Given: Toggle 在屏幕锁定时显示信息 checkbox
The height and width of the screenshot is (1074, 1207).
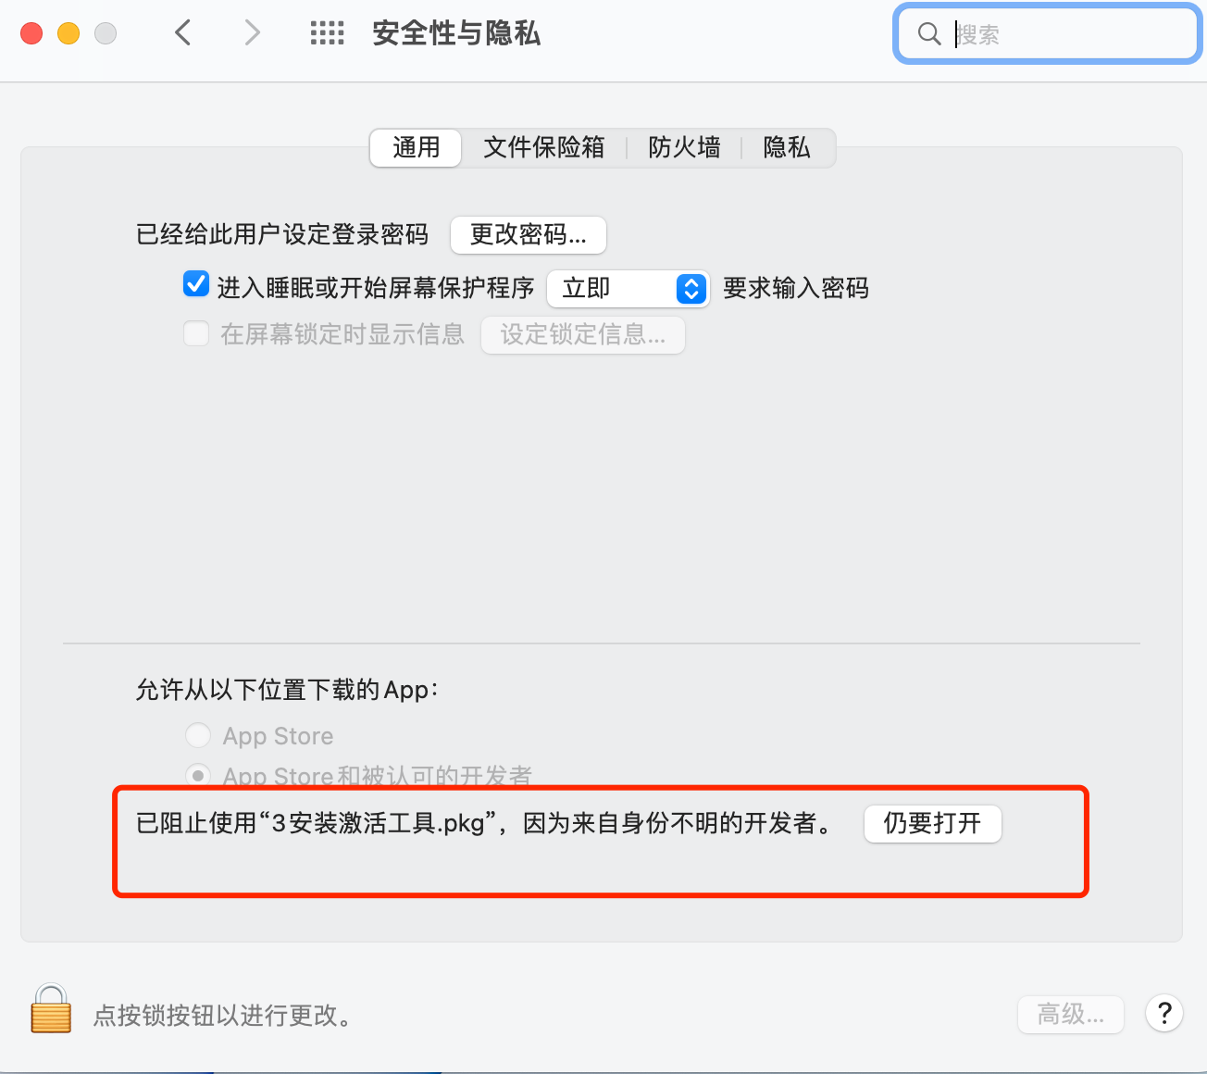Looking at the screenshot, I should point(196,333).
